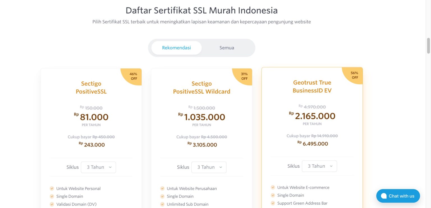Open the Siklus dropdown on PositiveSSL Wildcard card
This screenshot has height=208, width=431.
click(x=209, y=167)
